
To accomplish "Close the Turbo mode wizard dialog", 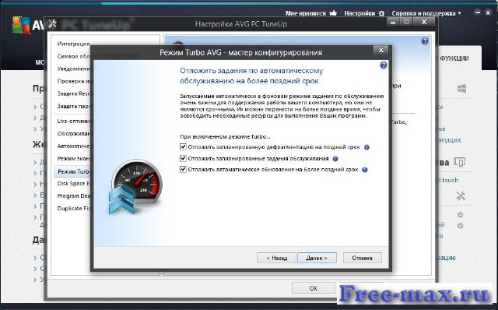I will point(381,50).
